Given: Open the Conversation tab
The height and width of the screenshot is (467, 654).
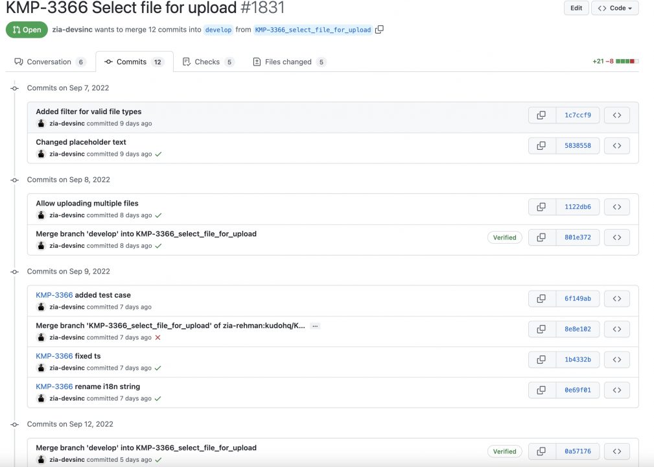Looking at the screenshot, I should (x=49, y=61).
